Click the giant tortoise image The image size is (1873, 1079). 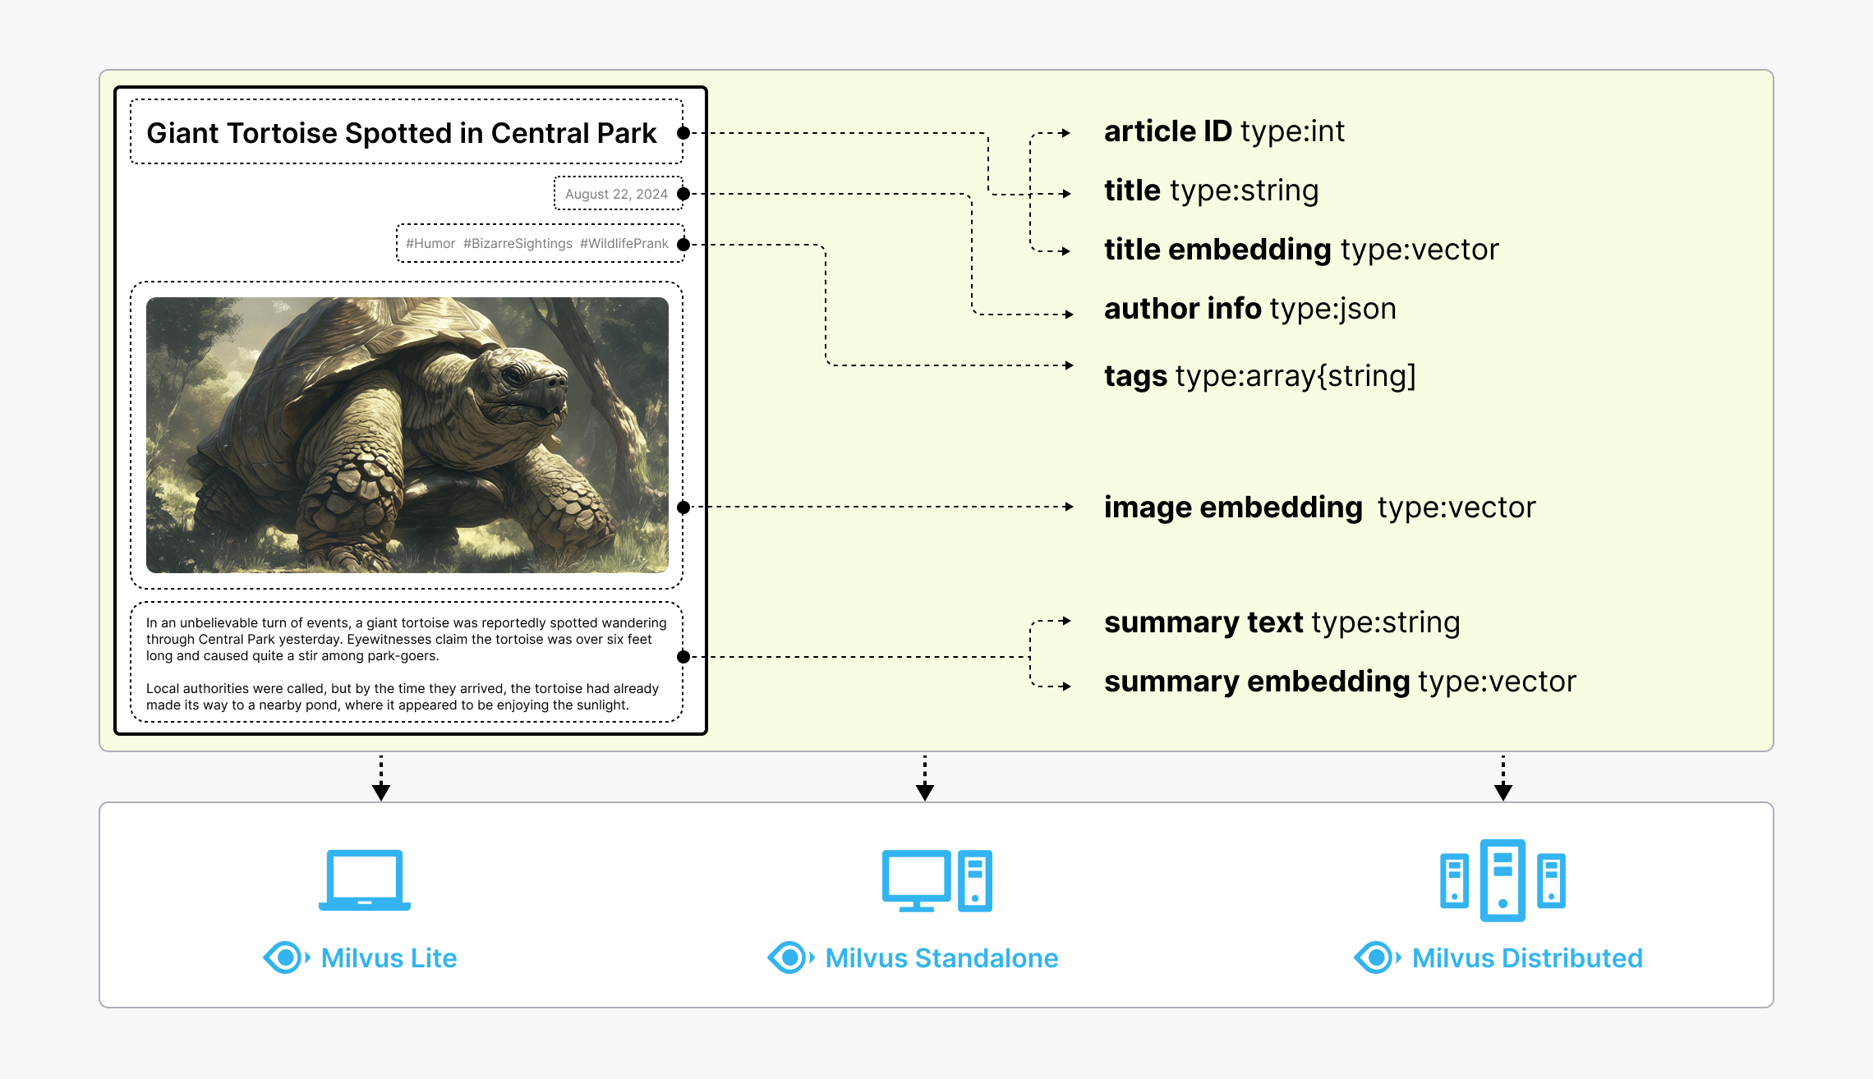(x=407, y=434)
